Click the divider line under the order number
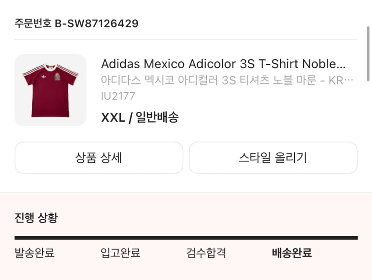Image resolution: width=372 pixels, height=280 pixels. [x=186, y=39]
